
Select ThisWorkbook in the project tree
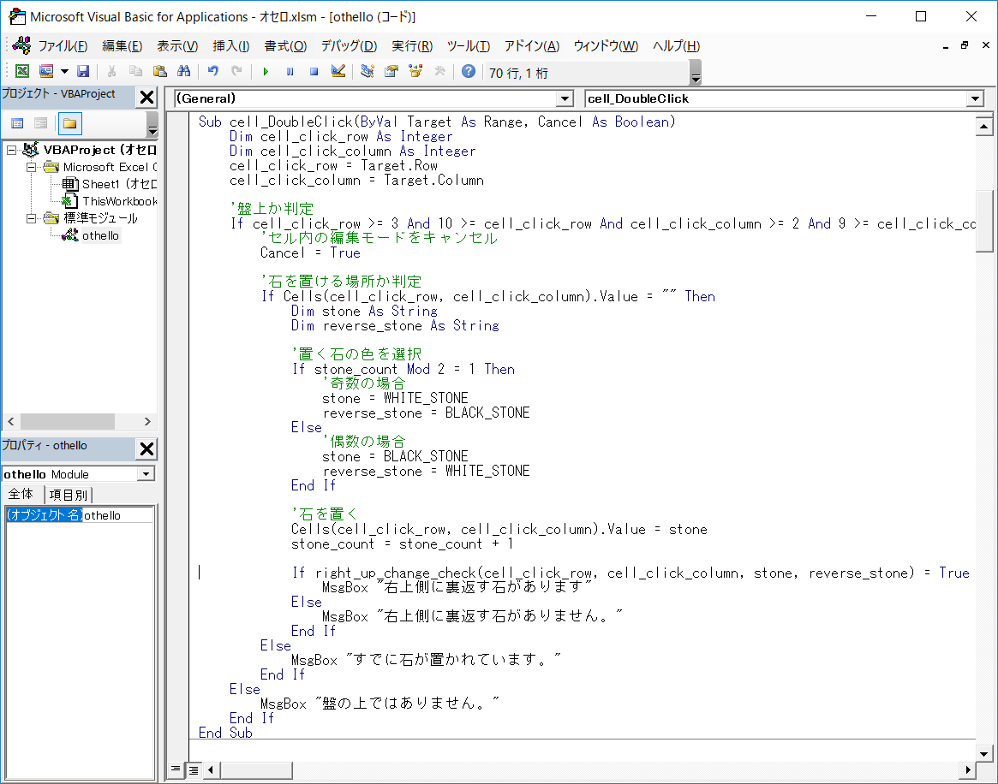[x=119, y=201]
